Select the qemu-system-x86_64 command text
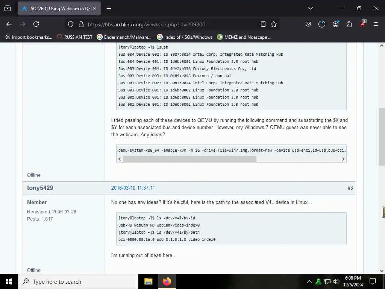The width and height of the screenshot is (385, 289). 232,151
